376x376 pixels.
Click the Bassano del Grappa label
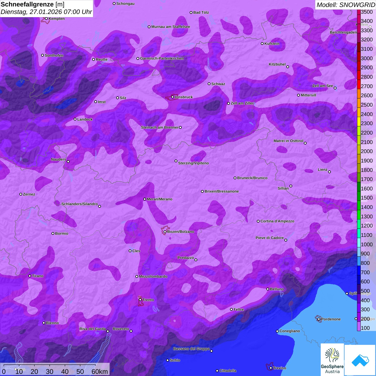(191, 349)
